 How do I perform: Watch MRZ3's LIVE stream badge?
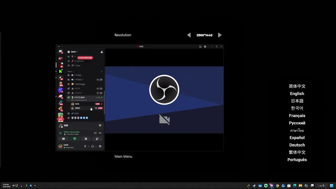100,108
